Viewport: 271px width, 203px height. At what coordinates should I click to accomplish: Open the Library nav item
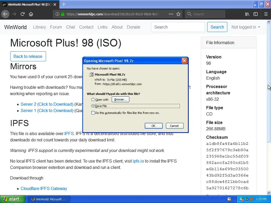(x=39, y=27)
